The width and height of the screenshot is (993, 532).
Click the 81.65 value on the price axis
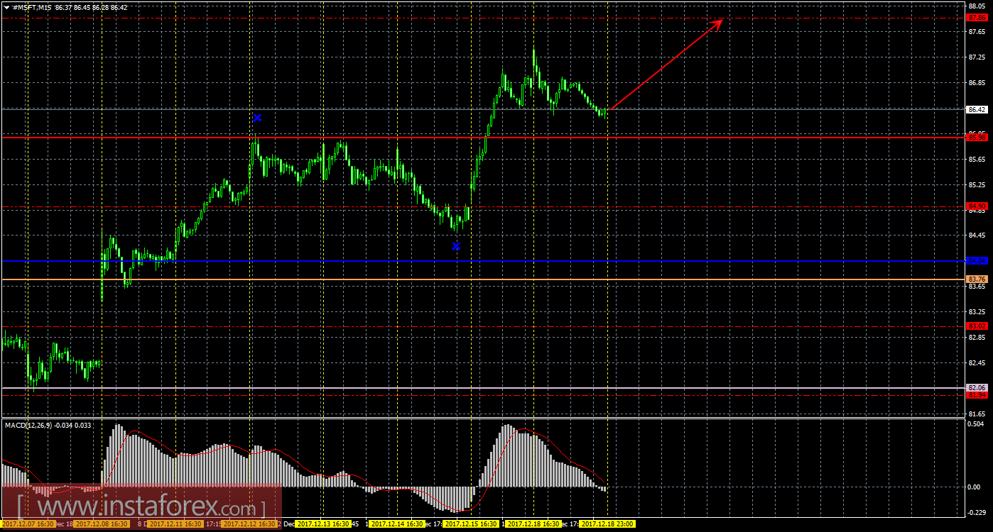click(976, 414)
